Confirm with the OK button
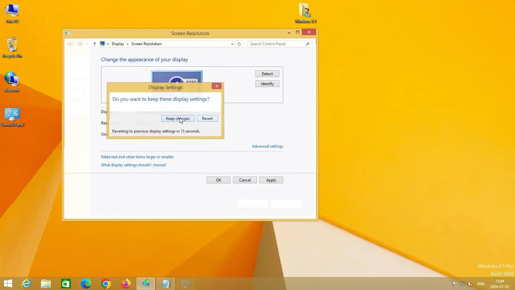This screenshot has width=515, height=290. coord(219,180)
